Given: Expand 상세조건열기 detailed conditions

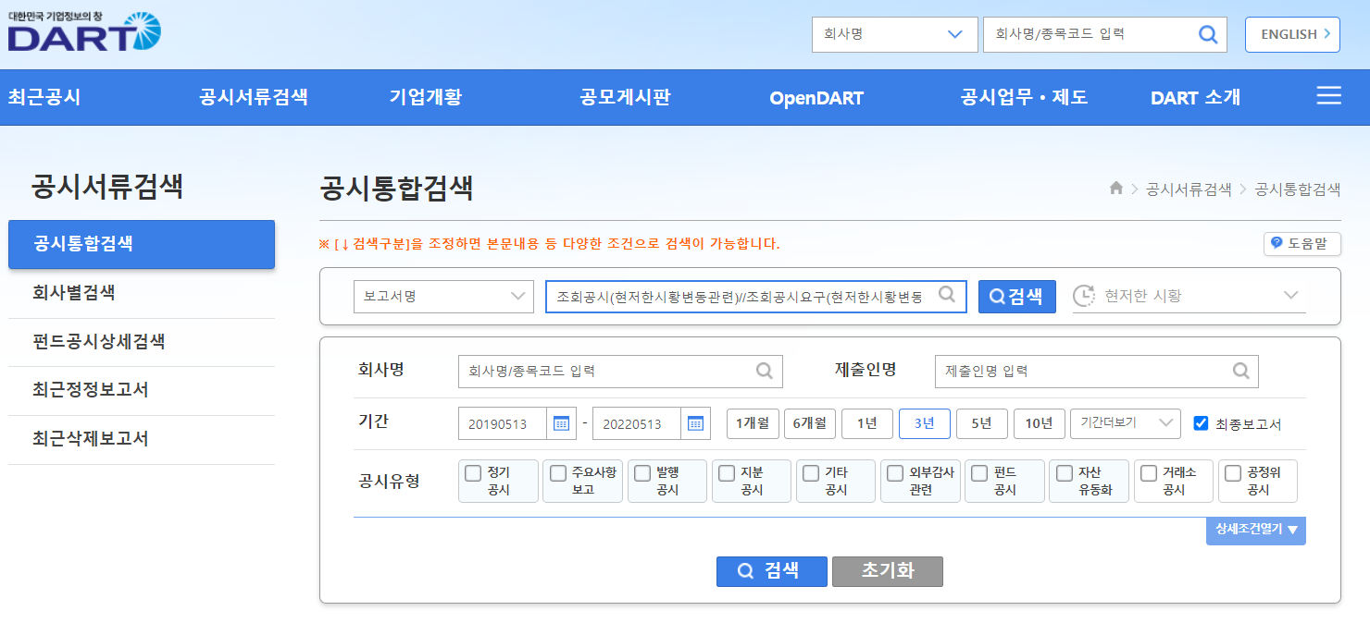Looking at the screenshot, I should pos(1255,530).
